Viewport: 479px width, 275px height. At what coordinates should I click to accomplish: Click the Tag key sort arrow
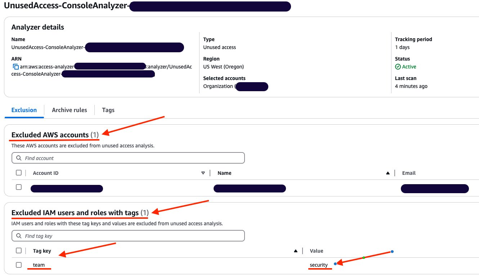(296, 250)
